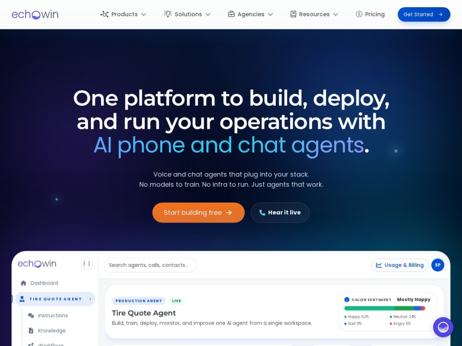Click the phone icon in Hear it live
462x346 pixels.
pyautogui.click(x=262, y=212)
